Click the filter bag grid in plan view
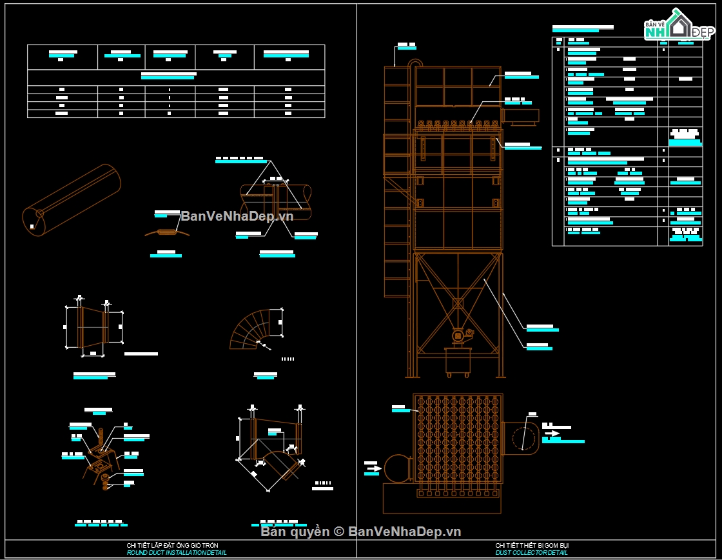 click(458, 438)
